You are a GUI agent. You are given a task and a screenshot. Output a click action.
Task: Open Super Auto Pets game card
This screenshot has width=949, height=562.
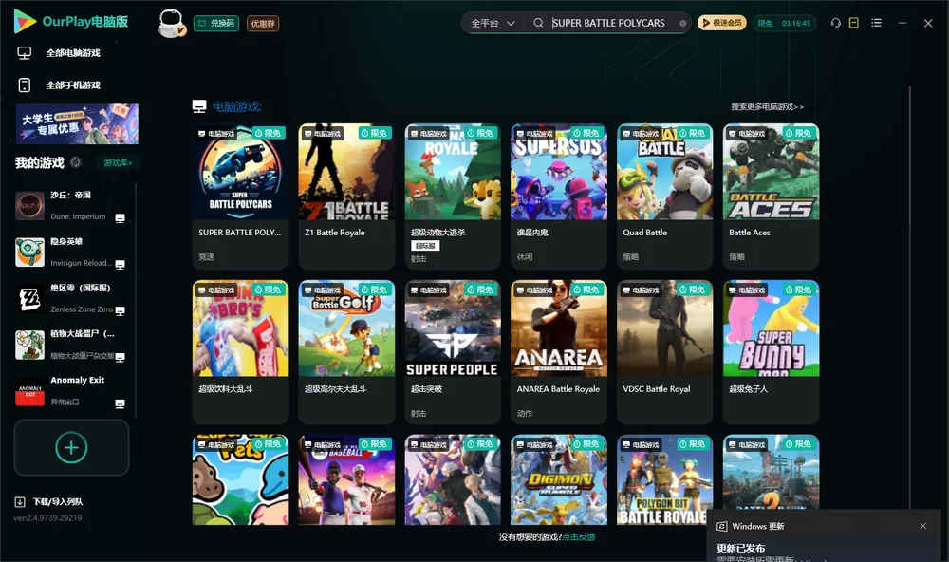coord(240,479)
